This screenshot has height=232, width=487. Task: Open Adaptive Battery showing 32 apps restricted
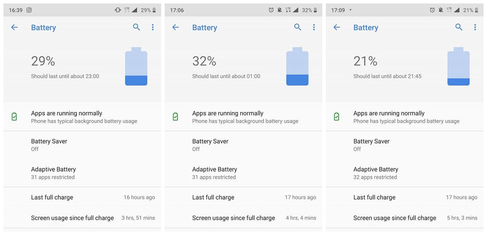(405, 173)
